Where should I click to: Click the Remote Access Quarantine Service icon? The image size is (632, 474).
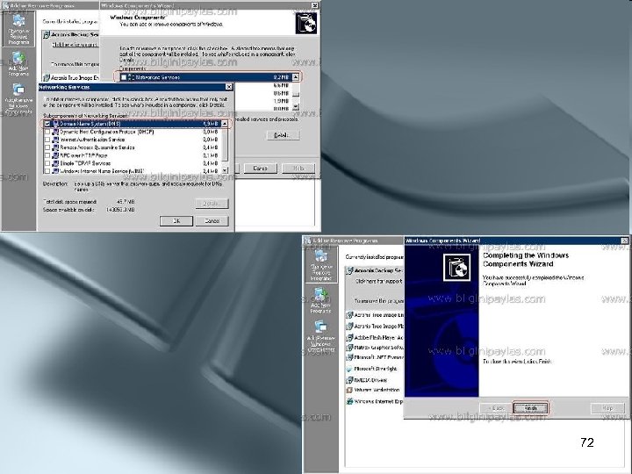click(55, 147)
